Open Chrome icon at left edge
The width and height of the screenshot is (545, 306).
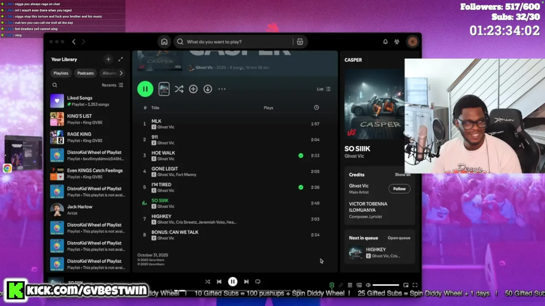point(7,169)
